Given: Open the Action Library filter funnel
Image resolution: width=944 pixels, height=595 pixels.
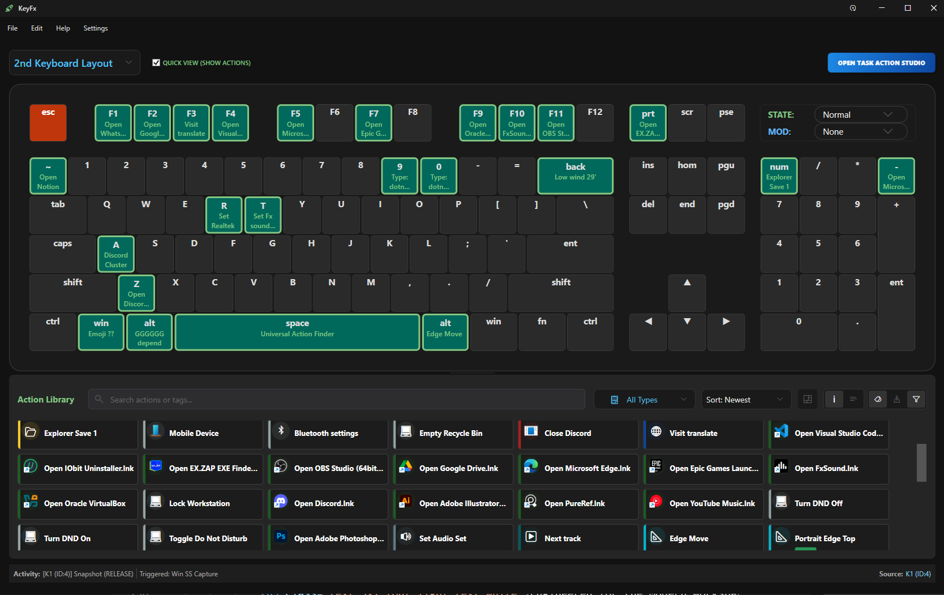Looking at the screenshot, I should (916, 399).
